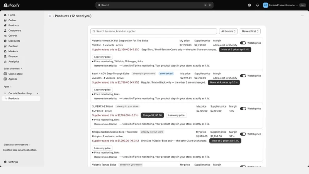Expand Price monitoring, links for Level 4 ADV

105,94
